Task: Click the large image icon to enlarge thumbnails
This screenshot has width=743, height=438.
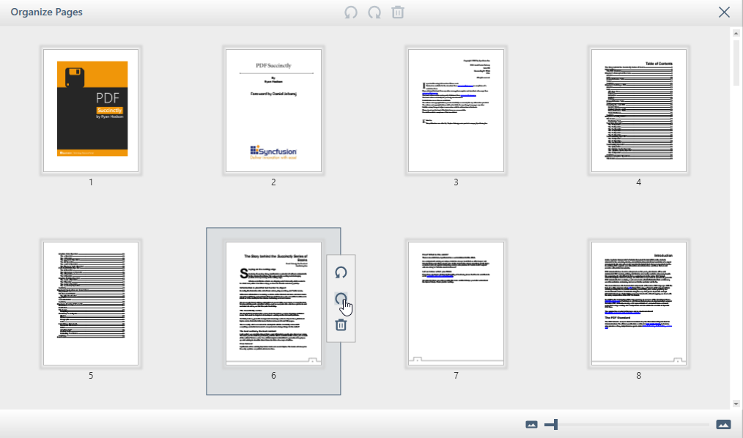Action: [723, 425]
